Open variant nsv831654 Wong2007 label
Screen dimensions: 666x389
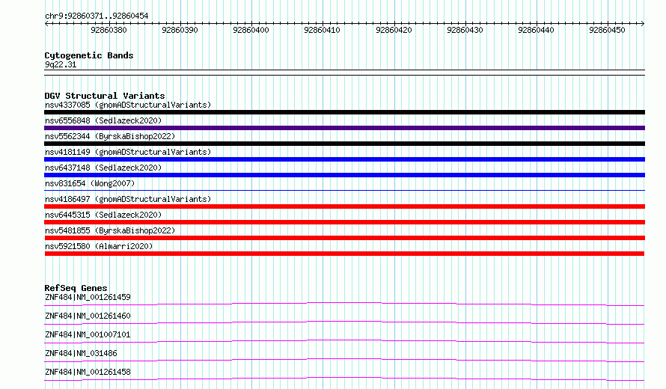(x=90, y=183)
